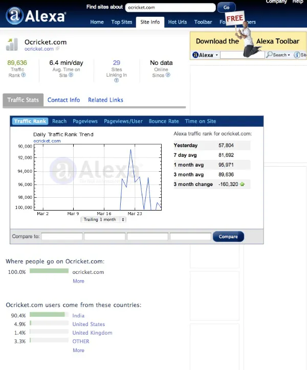Select the Bounce Rate chart tab

(164, 121)
